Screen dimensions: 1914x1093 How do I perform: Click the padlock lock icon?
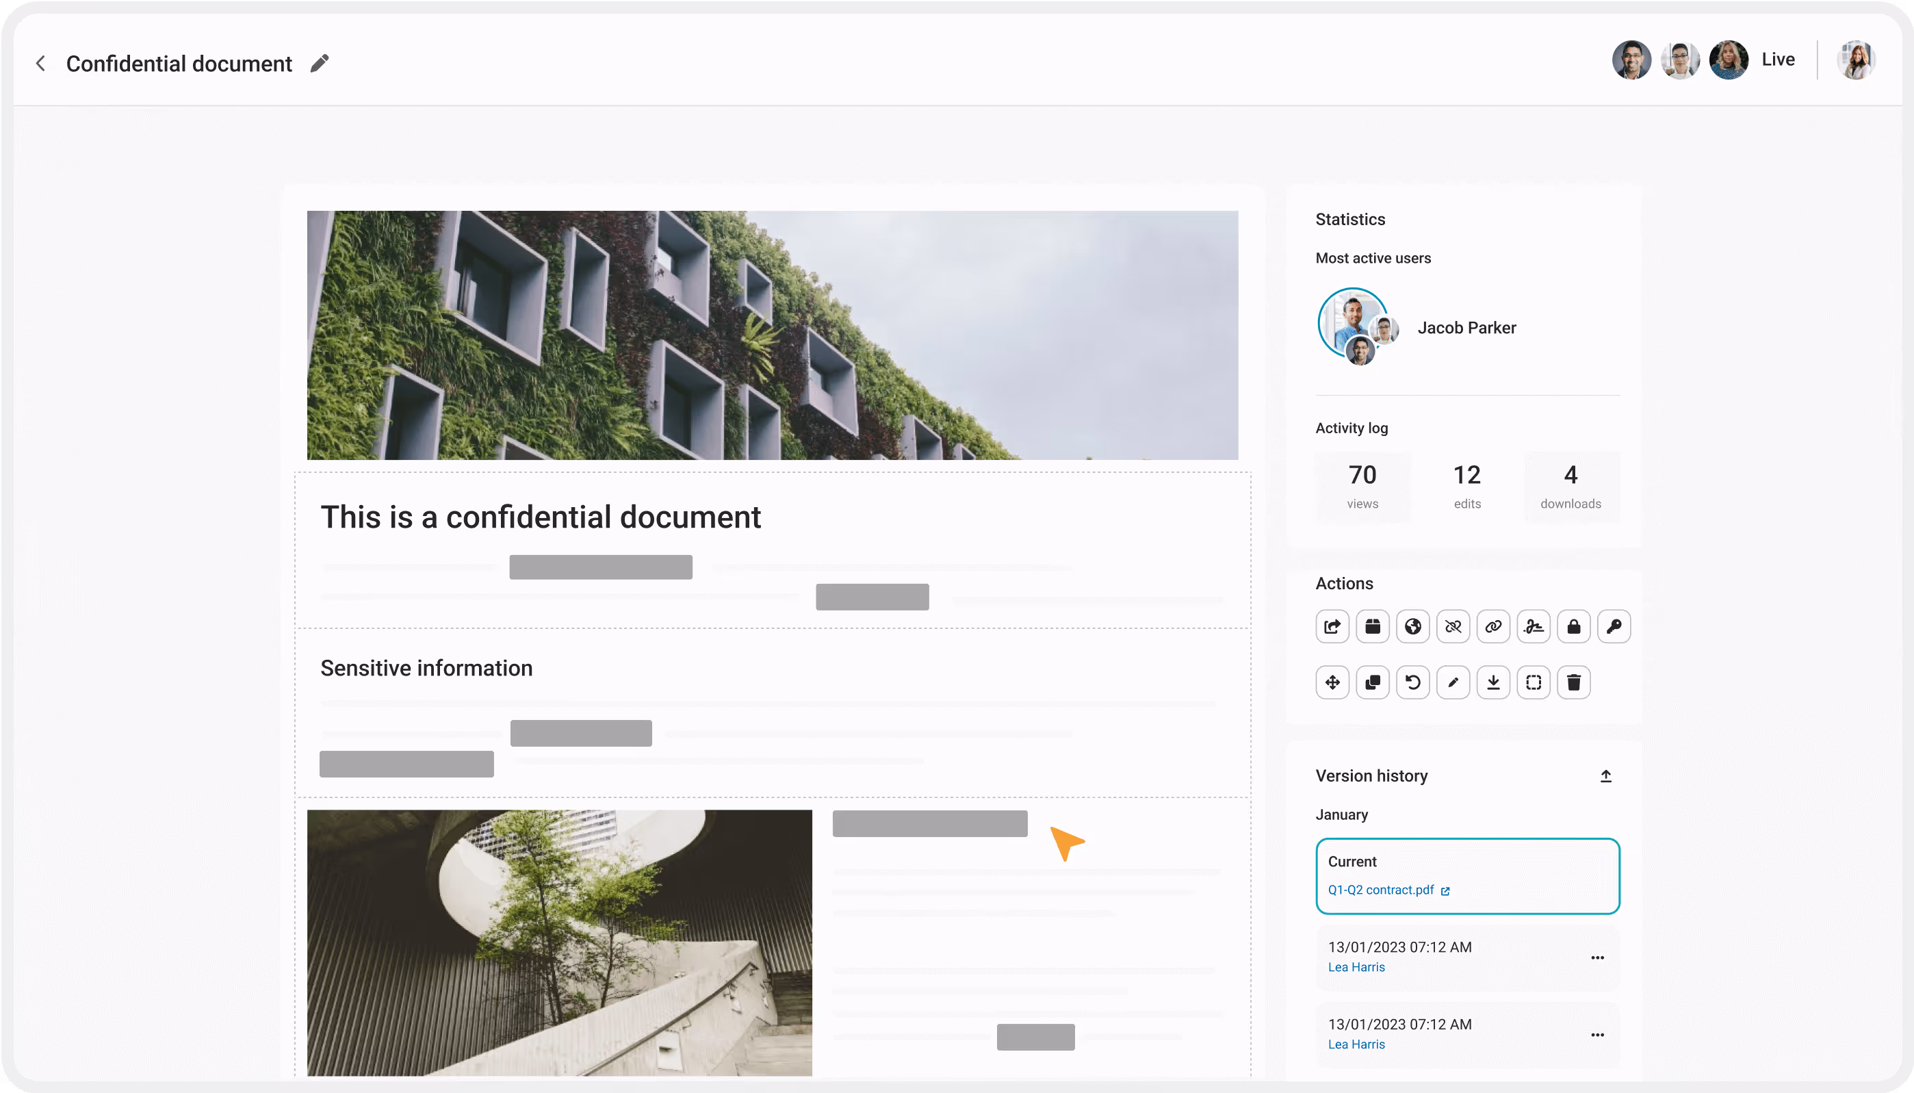(x=1574, y=627)
